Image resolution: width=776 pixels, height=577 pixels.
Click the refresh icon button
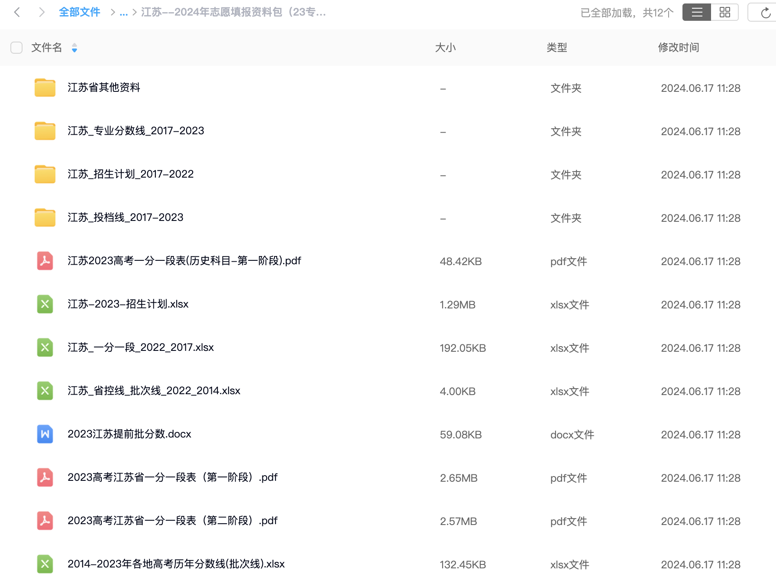click(x=766, y=13)
